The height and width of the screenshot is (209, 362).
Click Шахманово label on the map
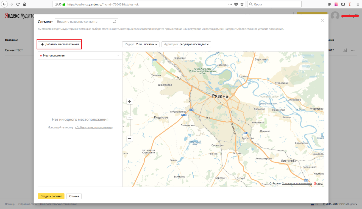(165, 85)
